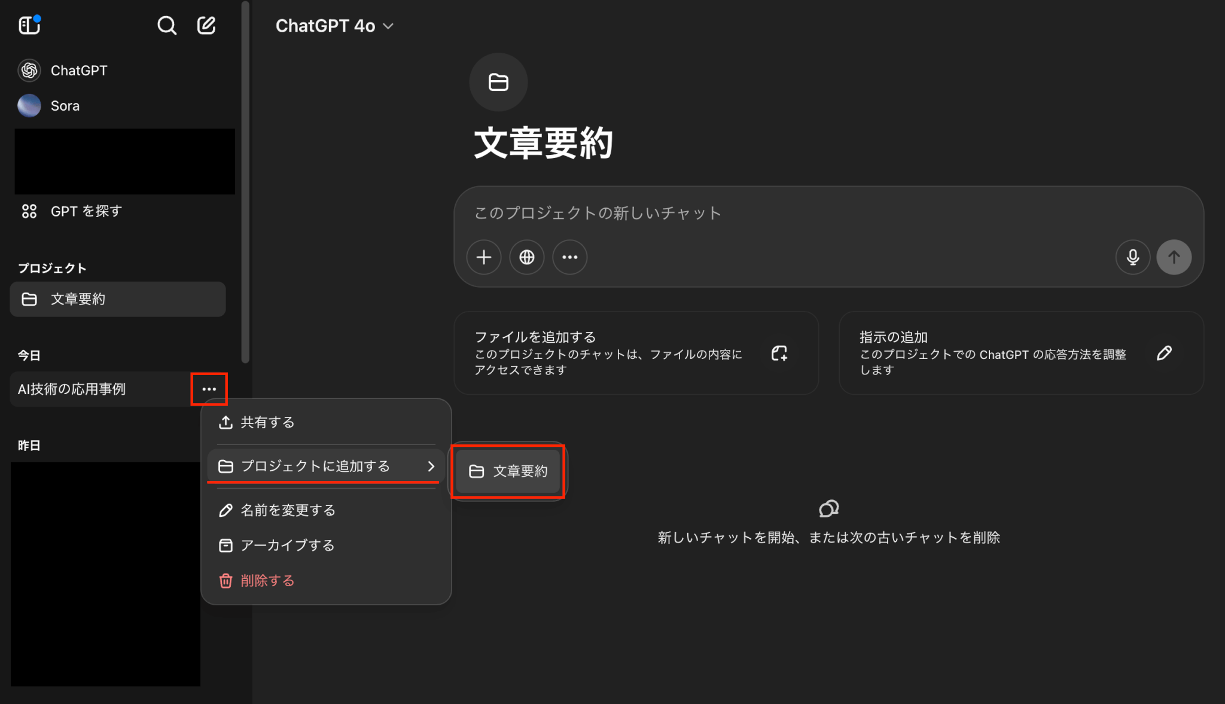Focus the このプロジェクトの新しいチャット input

pos(828,213)
